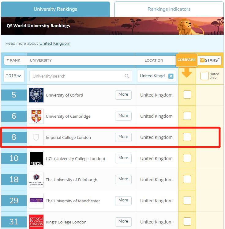Open the University of Cambridge name link
The width and height of the screenshot is (225, 229).
coord(68,116)
